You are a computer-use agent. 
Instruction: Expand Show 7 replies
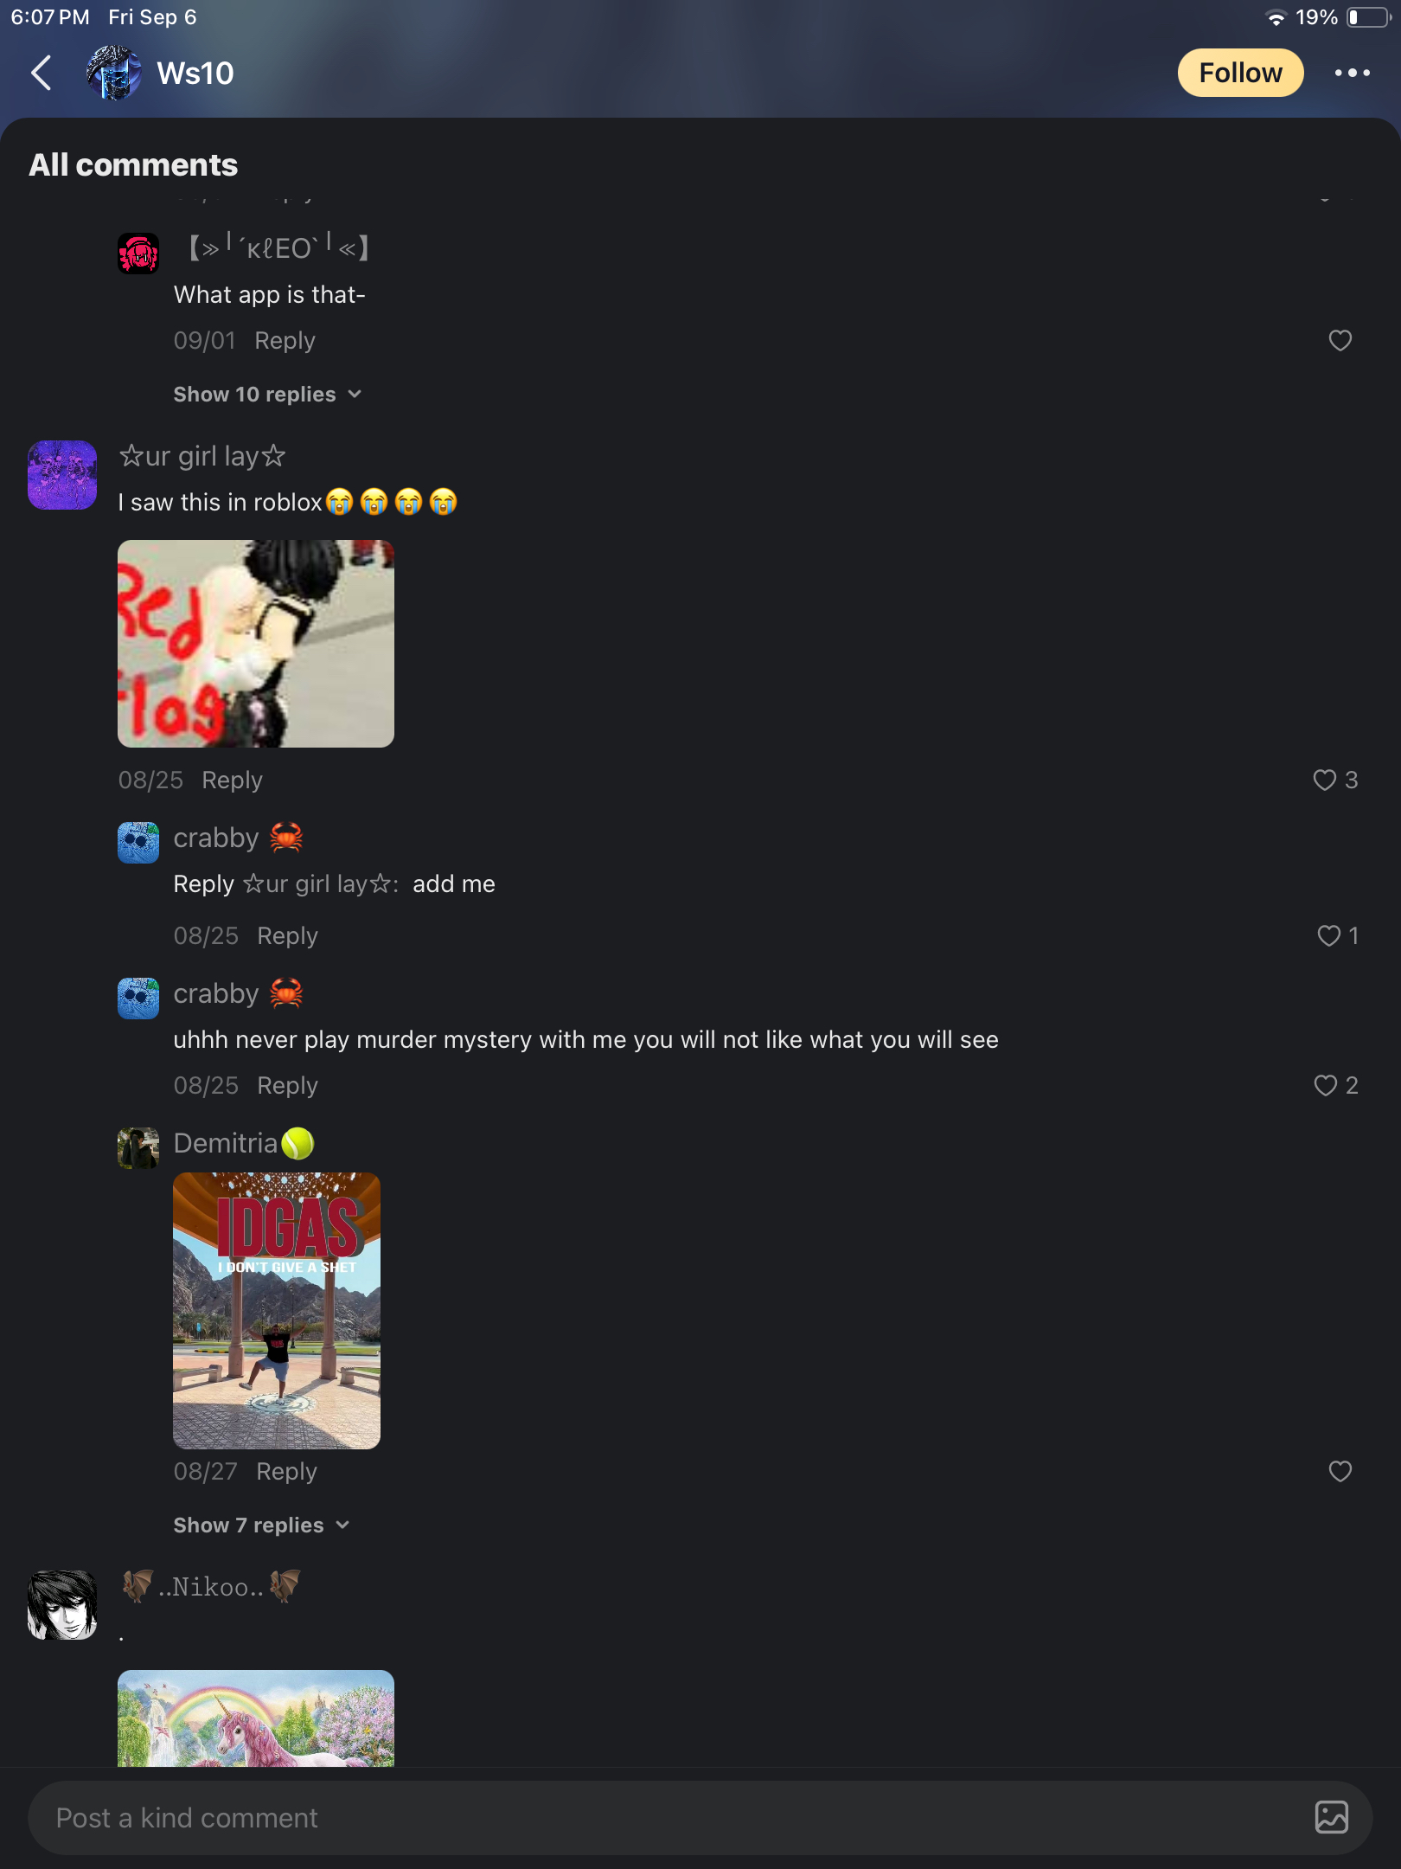(x=261, y=1525)
